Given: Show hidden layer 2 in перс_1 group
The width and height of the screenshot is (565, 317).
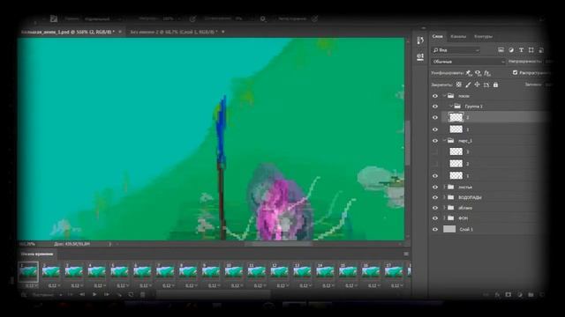Looking at the screenshot, I should pos(435,164).
